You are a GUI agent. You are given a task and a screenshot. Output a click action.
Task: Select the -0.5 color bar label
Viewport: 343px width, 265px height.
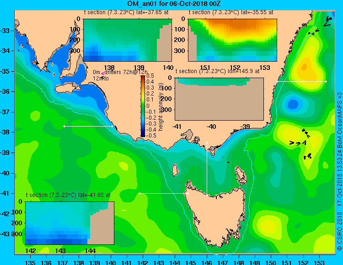(x=151, y=135)
